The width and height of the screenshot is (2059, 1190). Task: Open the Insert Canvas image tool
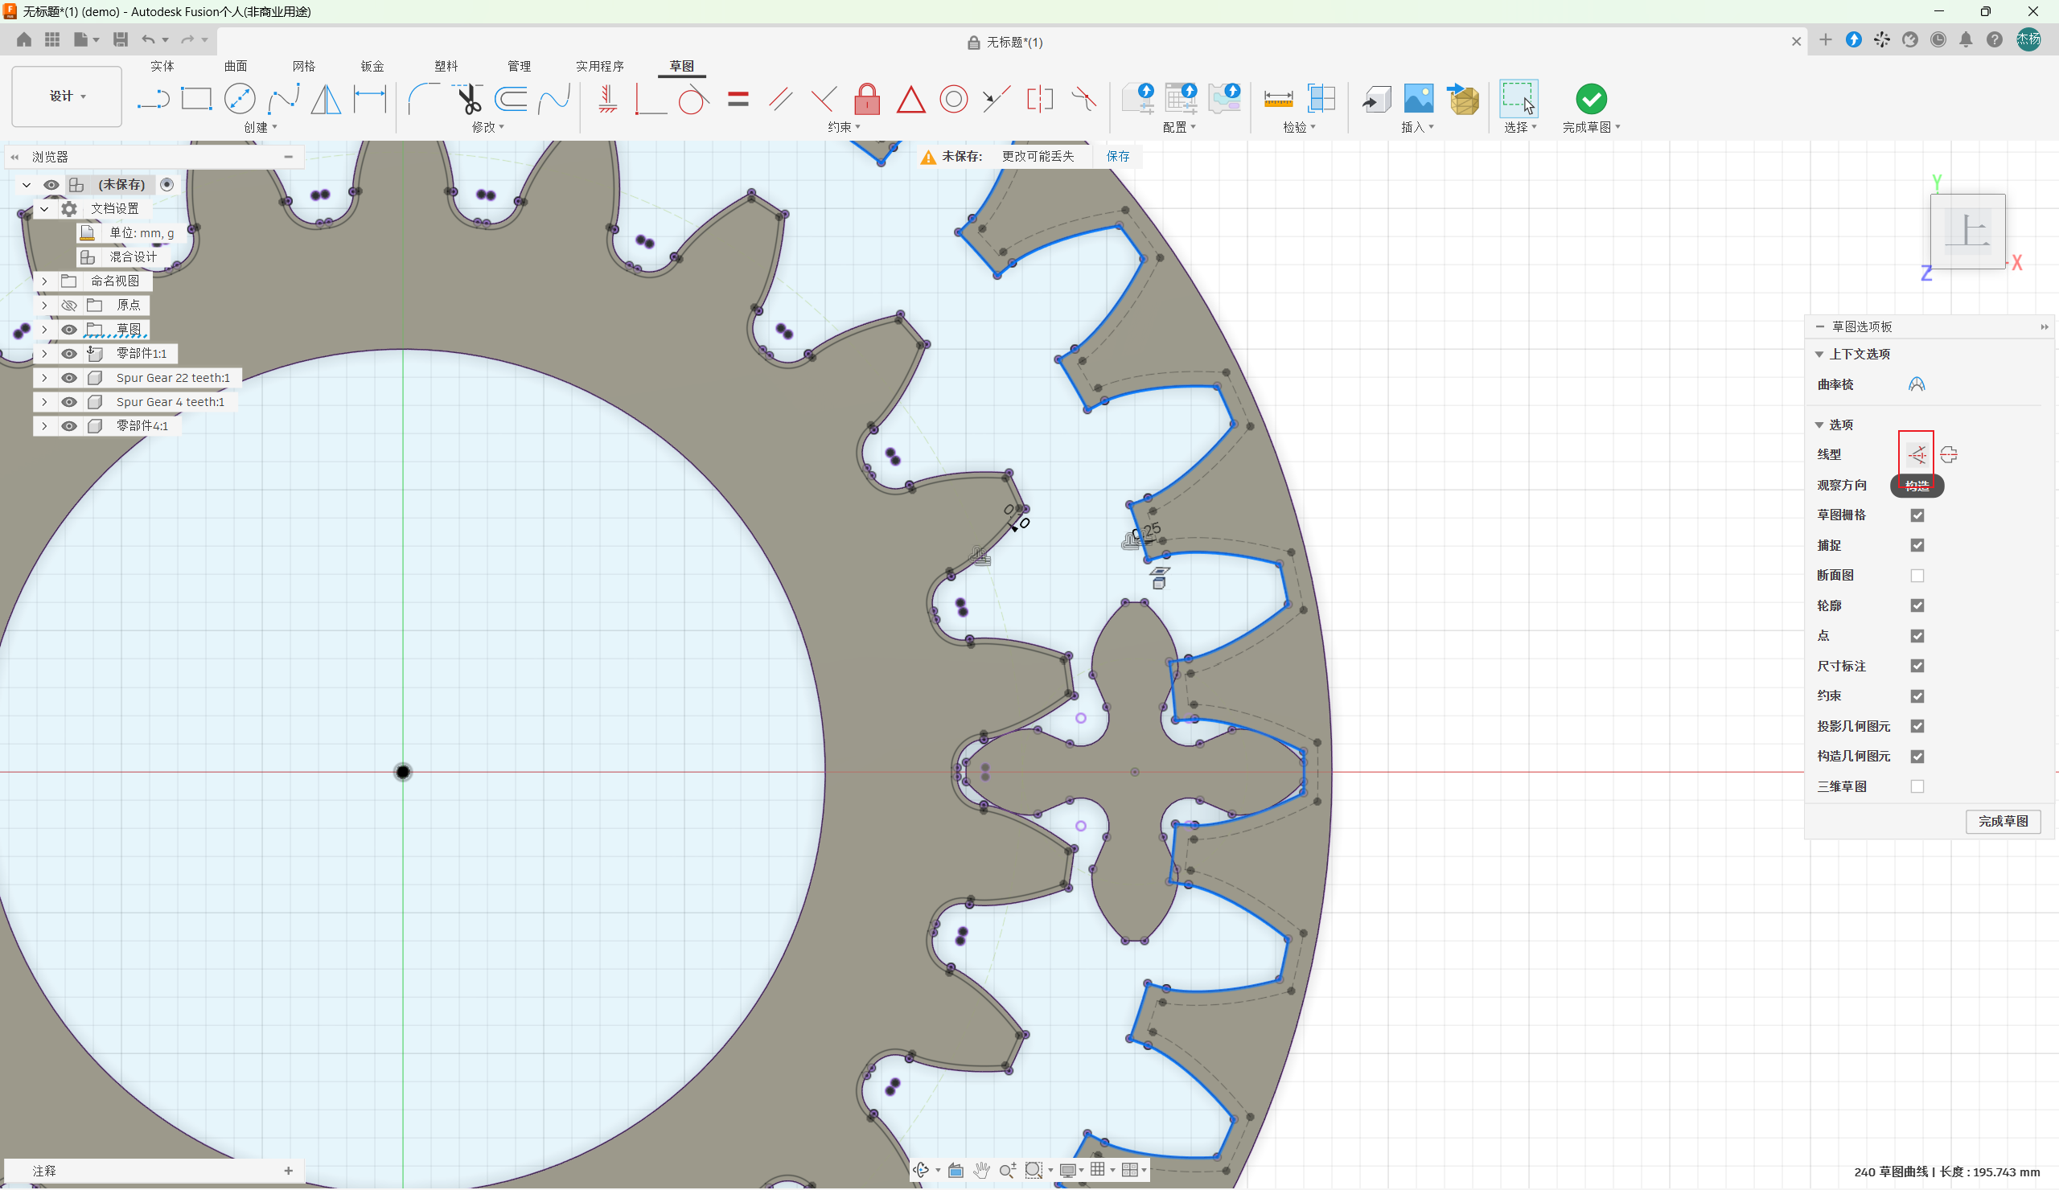tap(1419, 99)
